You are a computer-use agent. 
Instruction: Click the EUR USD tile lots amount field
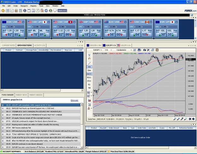coord(19,27)
